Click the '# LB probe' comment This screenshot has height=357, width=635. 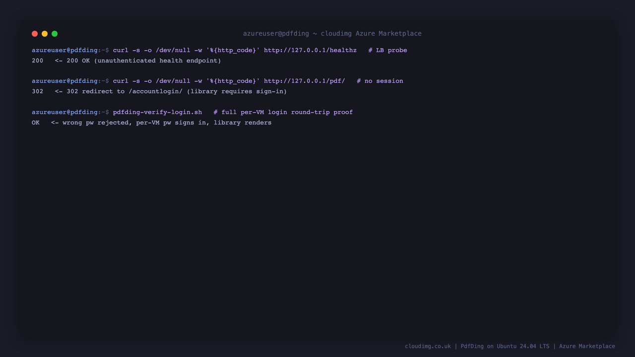pos(387,50)
